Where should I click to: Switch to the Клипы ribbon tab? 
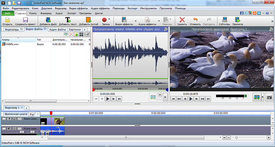[x=33, y=13]
